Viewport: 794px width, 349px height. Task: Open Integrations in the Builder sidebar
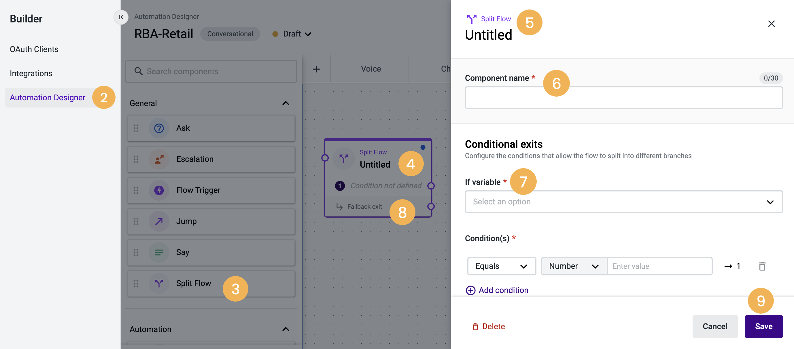click(31, 73)
